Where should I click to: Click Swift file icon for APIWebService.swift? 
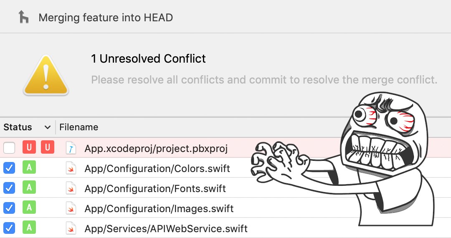pyautogui.click(x=71, y=228)
